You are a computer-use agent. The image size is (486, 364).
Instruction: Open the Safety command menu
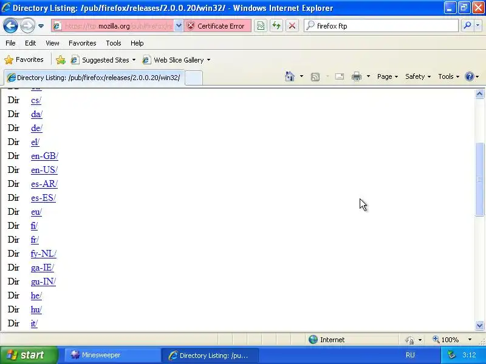tap(418, 76)
